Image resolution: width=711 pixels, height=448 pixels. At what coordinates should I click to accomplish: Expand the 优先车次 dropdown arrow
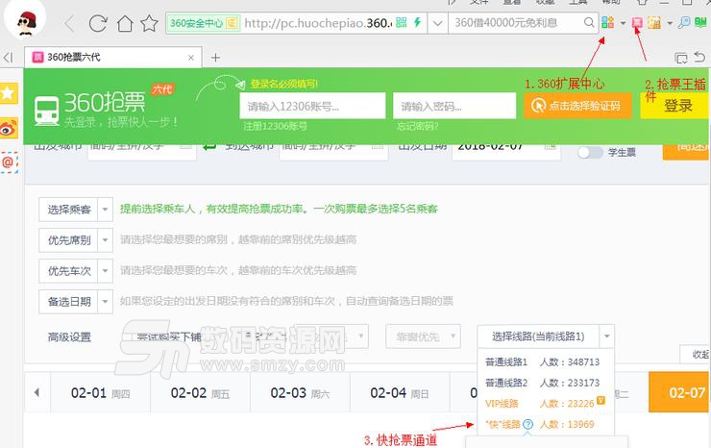click(x=105, y=271)
